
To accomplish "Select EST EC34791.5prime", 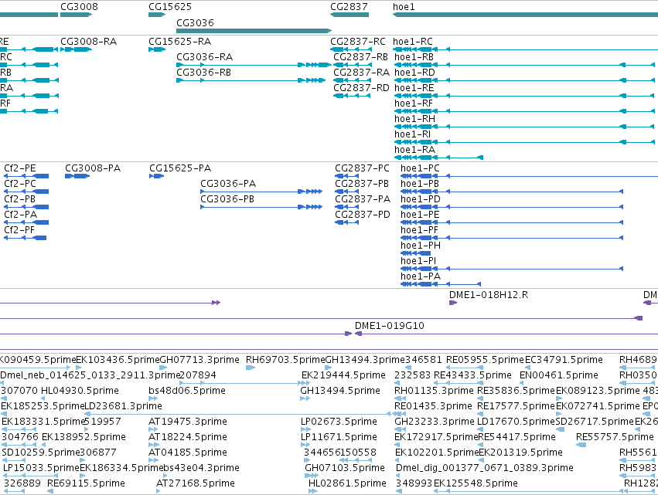I will tap(564, 360).
